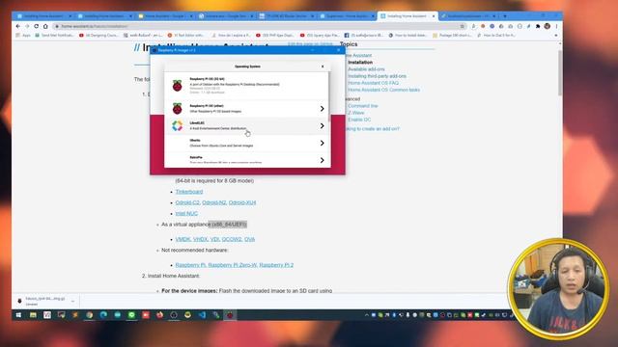Open Google Chrome from the taskbar
Viewport: 618px width, 347px height.
click(x=90, y=315)
